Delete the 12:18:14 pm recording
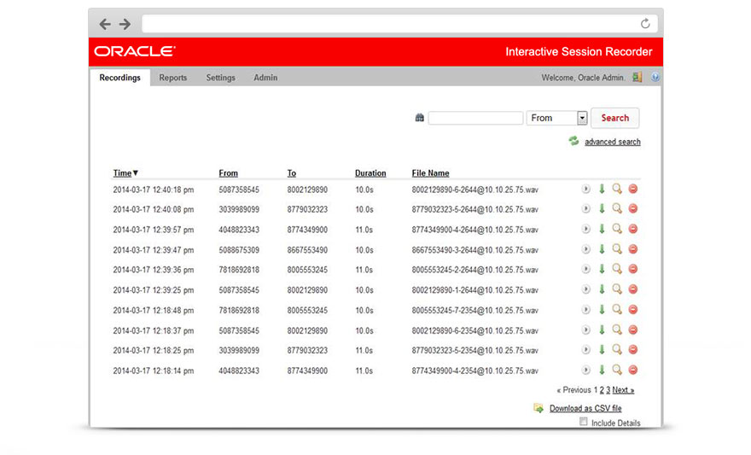Screen dimensions: 751x455 point(633,370)
